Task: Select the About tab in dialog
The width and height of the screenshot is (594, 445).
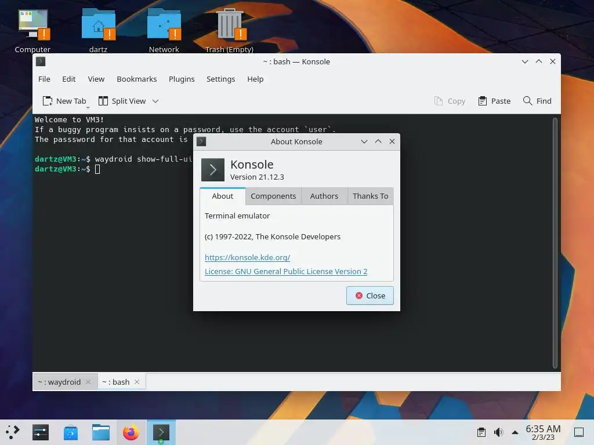Action: [223, 196]
